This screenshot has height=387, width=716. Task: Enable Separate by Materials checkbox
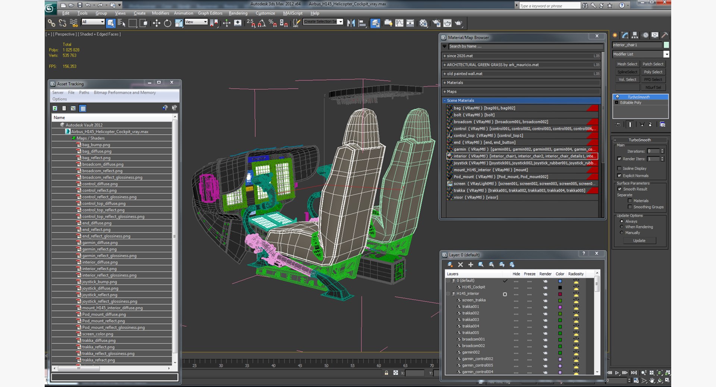(630, 201)
